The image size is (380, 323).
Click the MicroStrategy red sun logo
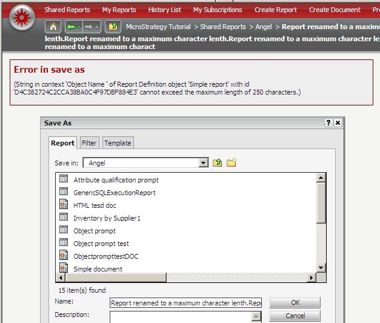coord(22,18)
